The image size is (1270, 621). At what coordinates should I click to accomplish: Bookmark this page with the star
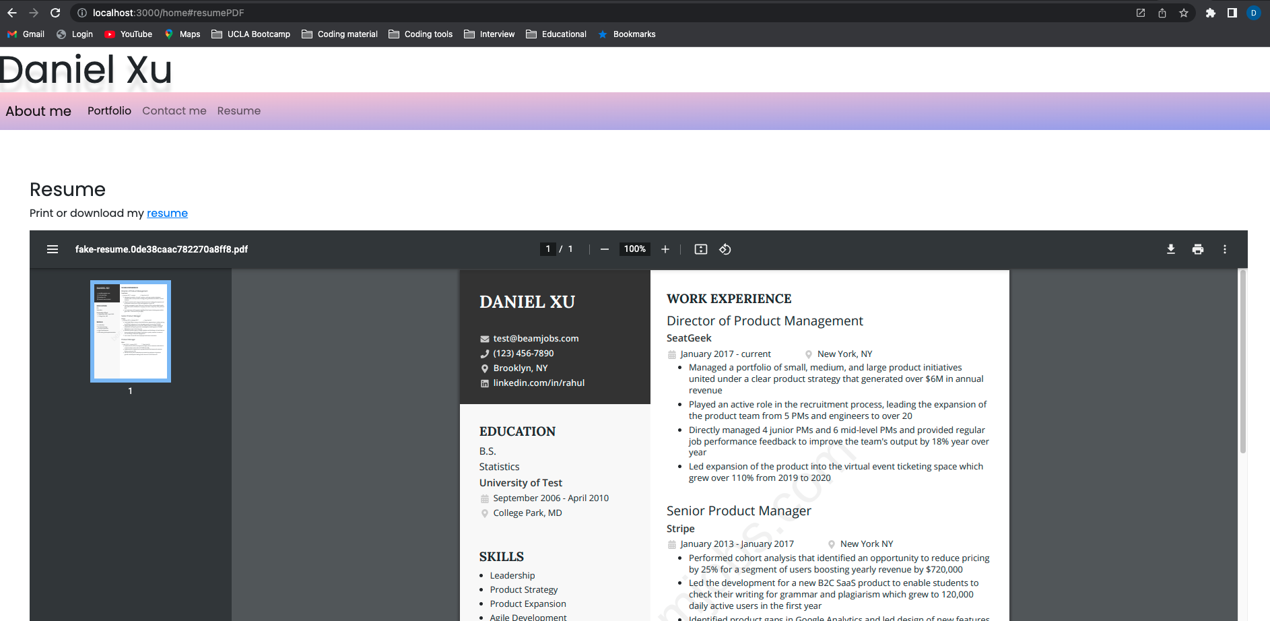click(x=1184, y=12)
